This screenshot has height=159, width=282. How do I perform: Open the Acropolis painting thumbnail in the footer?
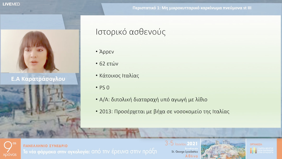[x=224, y=149]
